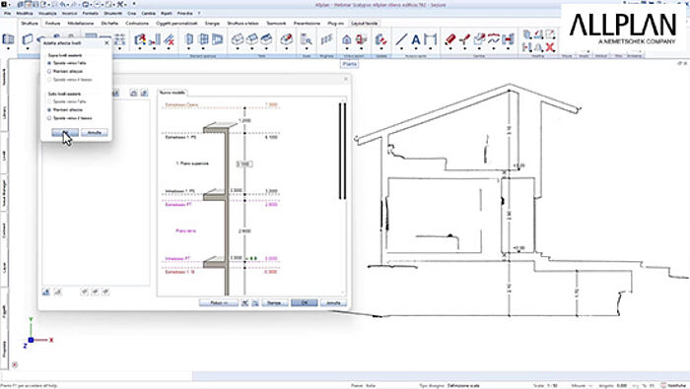Click the 3.1000 height field in preview

[x=244, y=163]
